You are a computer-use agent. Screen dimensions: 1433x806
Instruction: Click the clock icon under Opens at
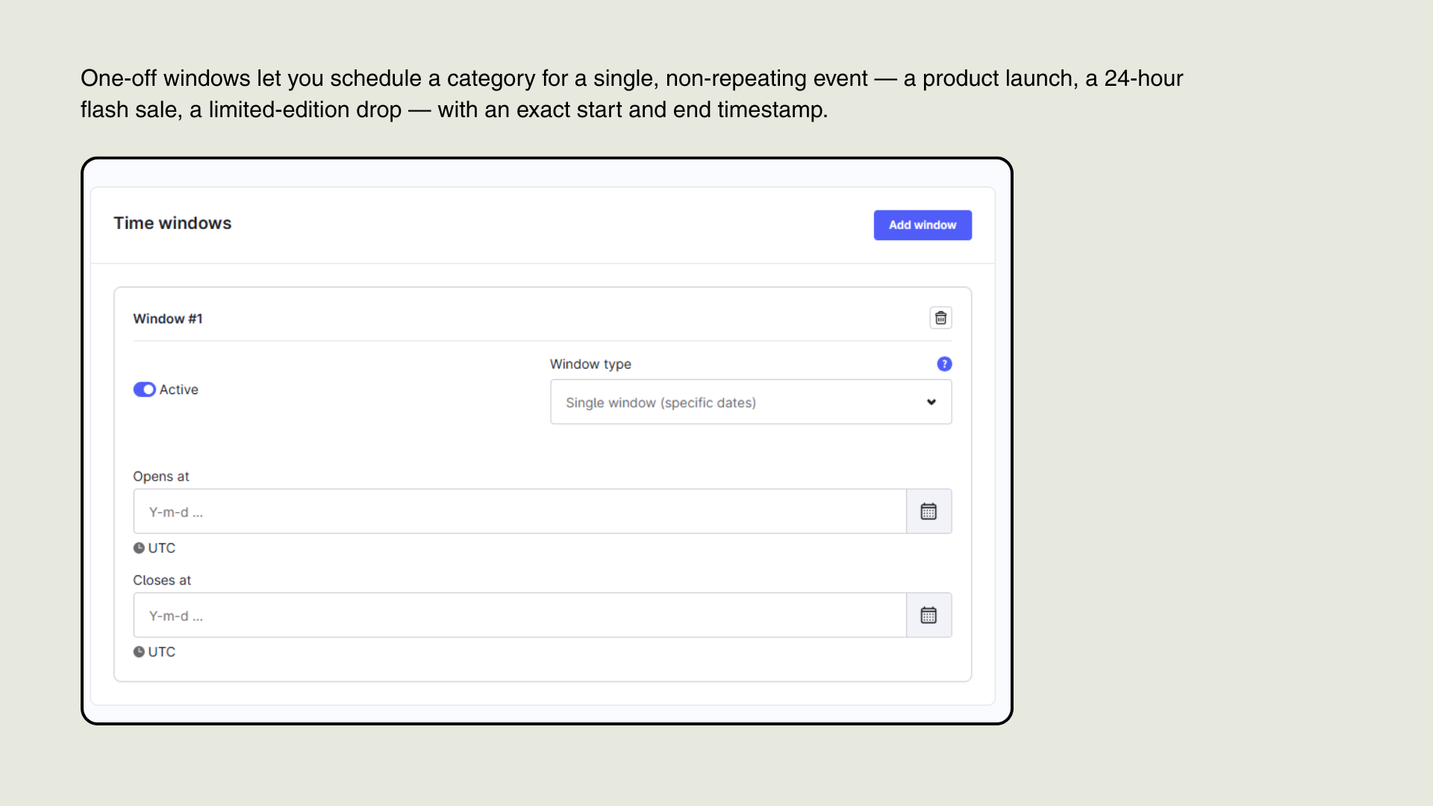click(139, 548)
